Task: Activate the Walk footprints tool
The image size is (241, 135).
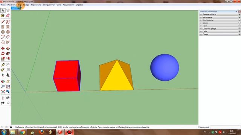Action: [x=3, y=103]
